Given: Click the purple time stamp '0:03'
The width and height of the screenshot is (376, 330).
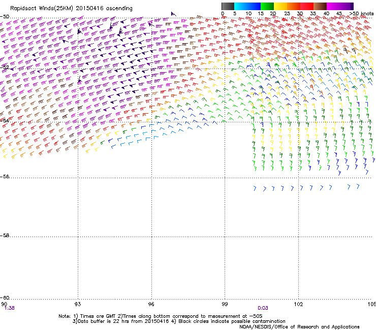Looking at the screenshot, I should 263,308.
